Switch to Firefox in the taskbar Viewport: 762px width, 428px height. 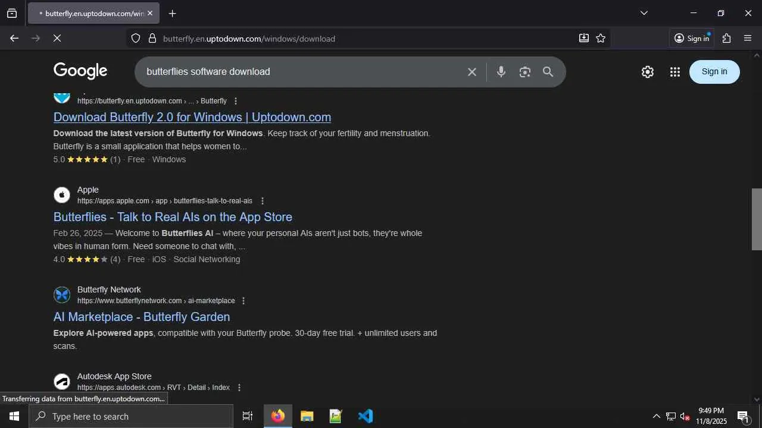click(278, 416)
